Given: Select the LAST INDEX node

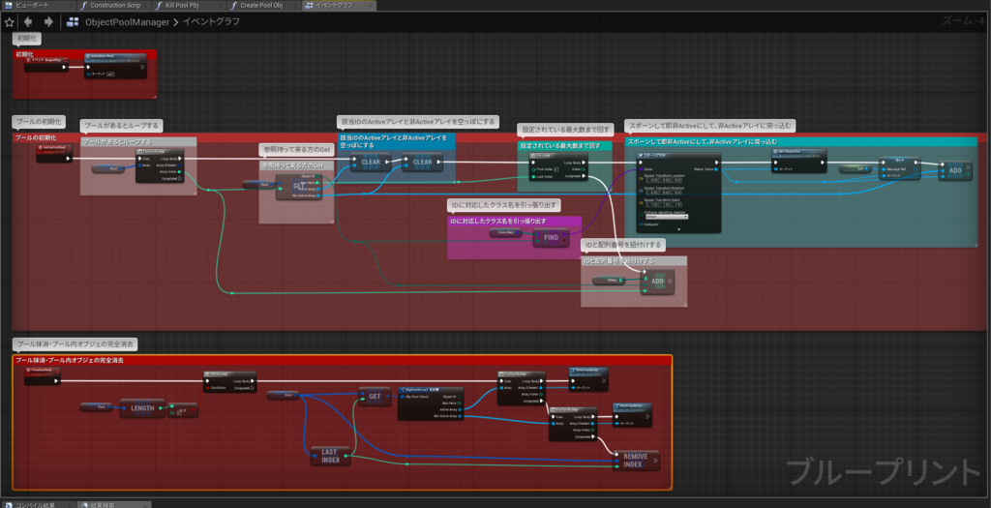Looking at the screenshot, I should [330, 456].
